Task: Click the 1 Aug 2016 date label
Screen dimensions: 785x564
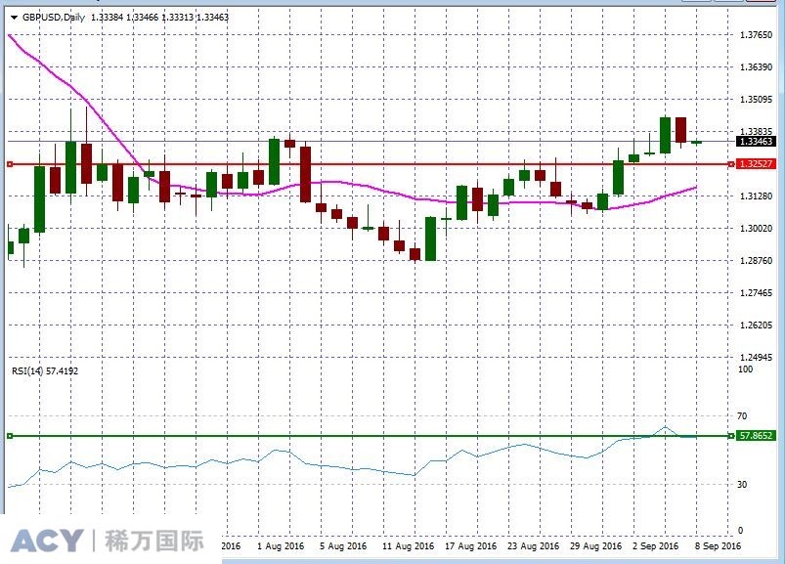Action: click(281, 546)
